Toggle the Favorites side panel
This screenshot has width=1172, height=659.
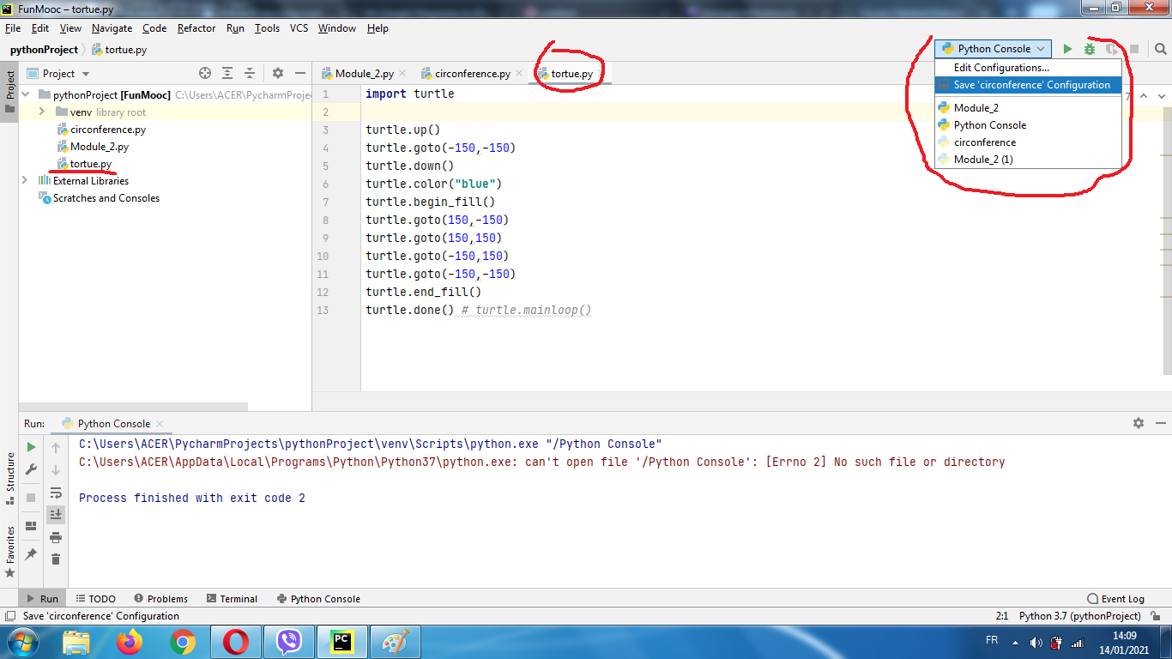coord(9,551)
